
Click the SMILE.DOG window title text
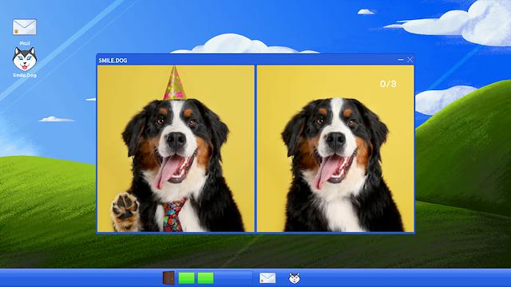point(113,61)
